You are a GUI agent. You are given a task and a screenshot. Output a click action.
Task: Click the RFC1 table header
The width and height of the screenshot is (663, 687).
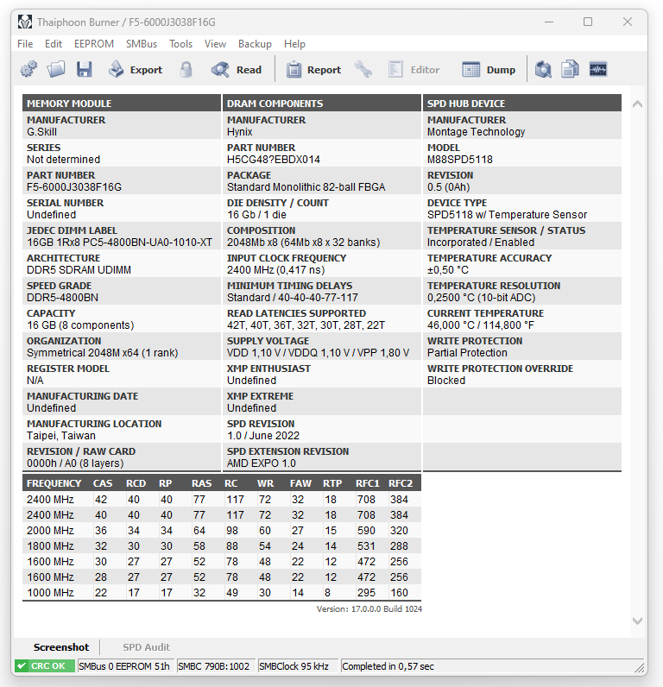(x=368, y=483)
